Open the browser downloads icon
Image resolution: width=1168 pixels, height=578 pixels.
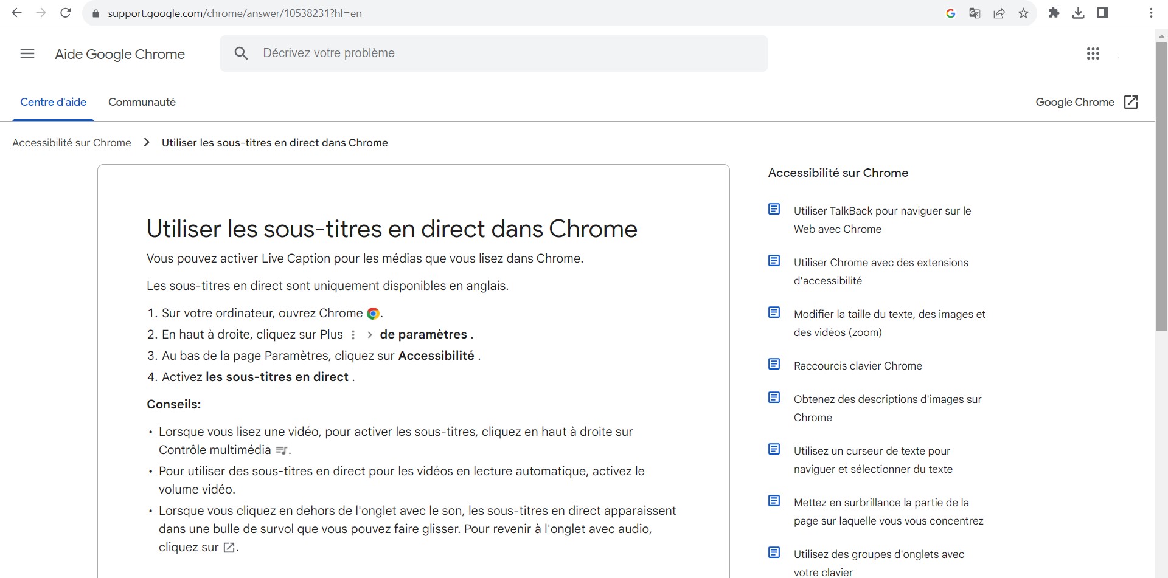pyautogui.click(x=1078, y=13)
